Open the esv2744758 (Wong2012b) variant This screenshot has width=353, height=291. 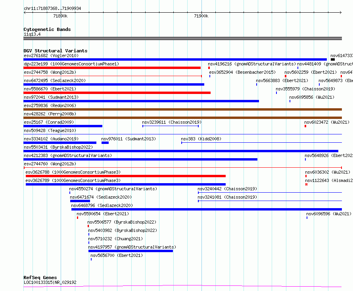[x=50, y=72]
